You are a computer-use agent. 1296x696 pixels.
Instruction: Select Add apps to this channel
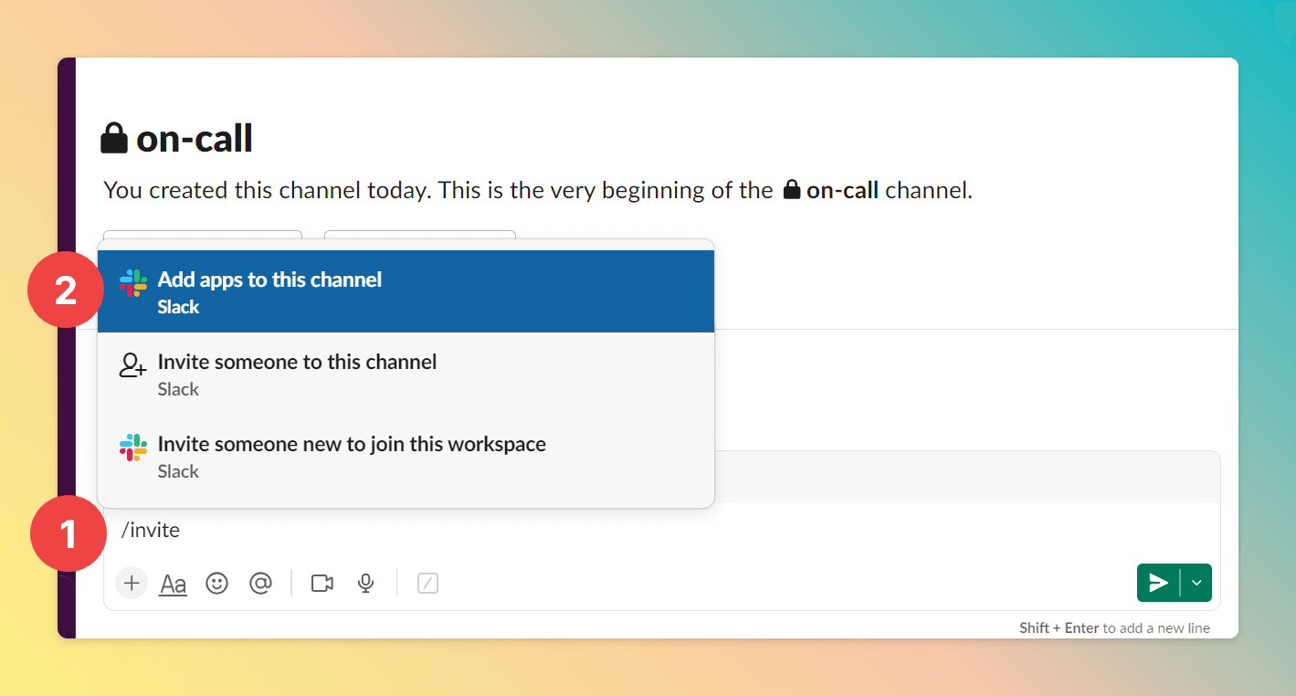tap(406, 291)
